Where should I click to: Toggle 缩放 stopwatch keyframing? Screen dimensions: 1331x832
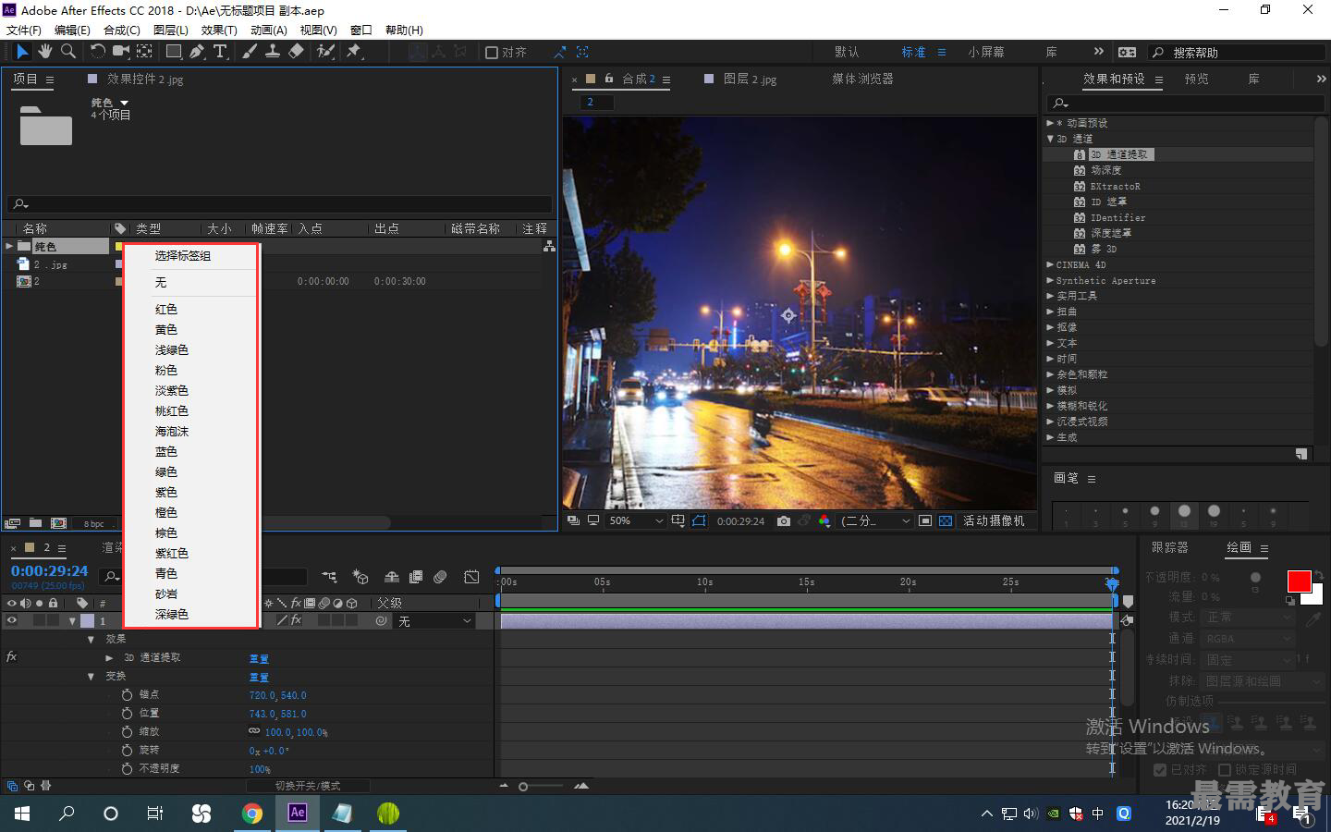[127, 732]
